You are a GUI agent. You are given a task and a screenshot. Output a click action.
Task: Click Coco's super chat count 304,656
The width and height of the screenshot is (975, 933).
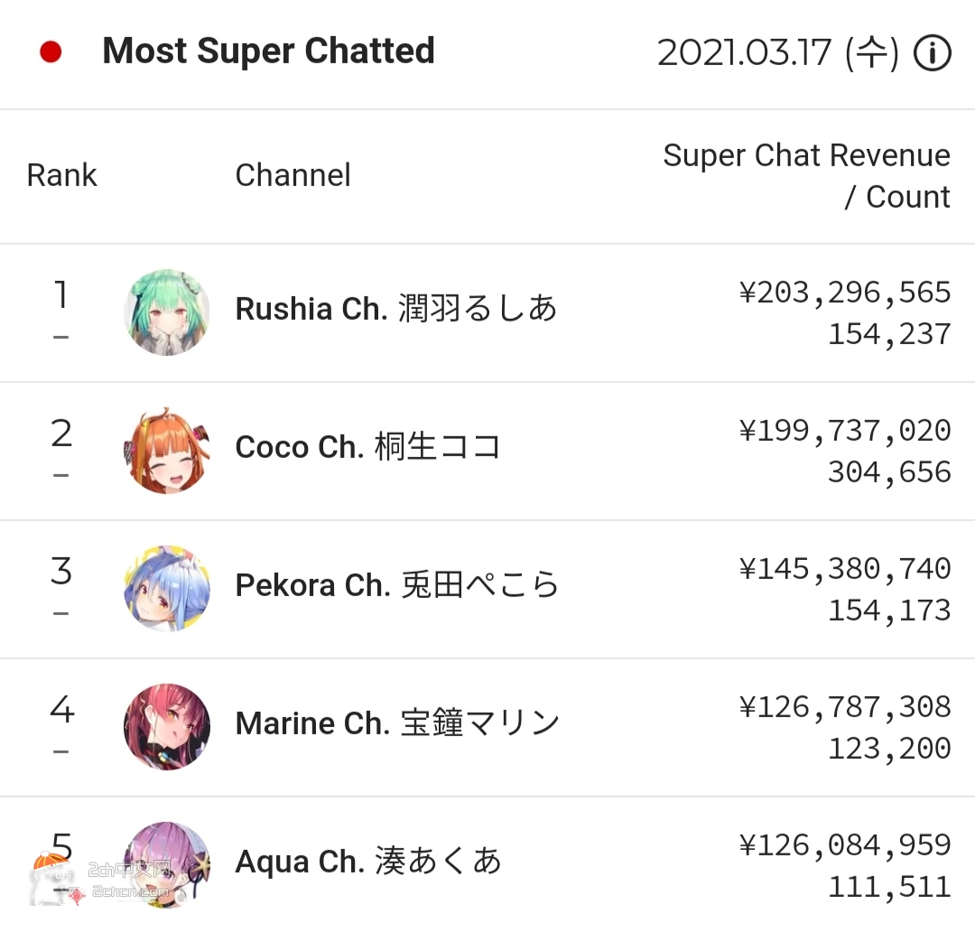click(889, 472)
